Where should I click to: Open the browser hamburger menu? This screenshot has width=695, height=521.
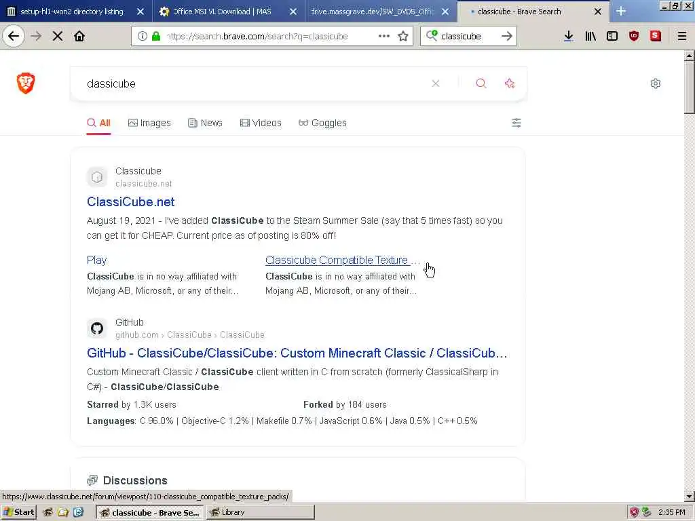pyautogui.click(x=682, y=36)
